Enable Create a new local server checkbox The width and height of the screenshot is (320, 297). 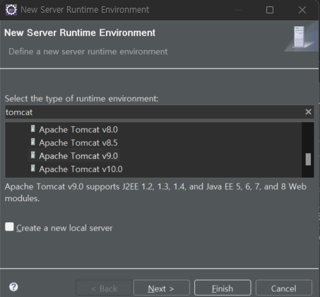(9, 227)
